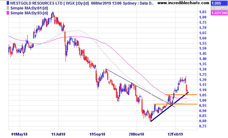228x138 pixels.
Task: Click the 1.50 price axis label
Action: coord(203,48)
